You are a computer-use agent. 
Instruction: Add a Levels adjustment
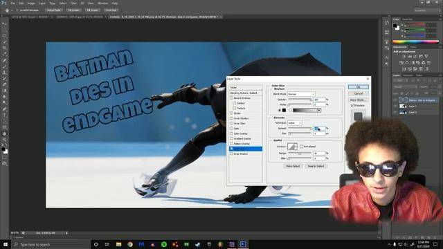410,57
